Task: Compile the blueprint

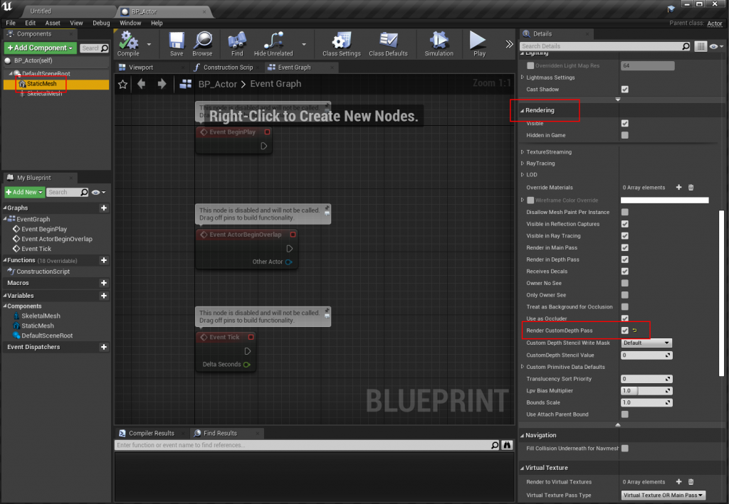Action: pos(128,44)
